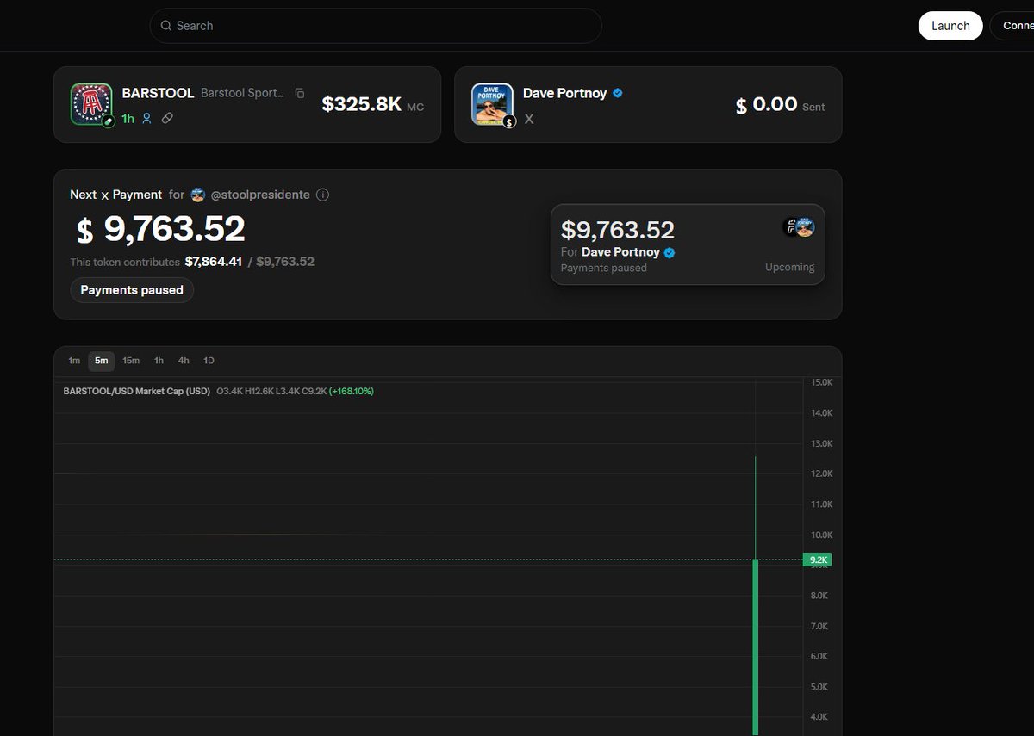Click Dave Portnoy profile picture
1034x736 pixels.
point(493,105)
